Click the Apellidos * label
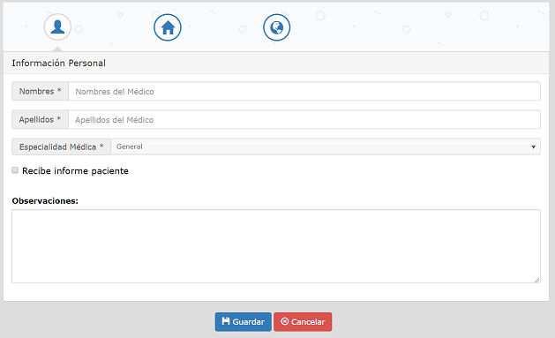 [x=40, y=120]
